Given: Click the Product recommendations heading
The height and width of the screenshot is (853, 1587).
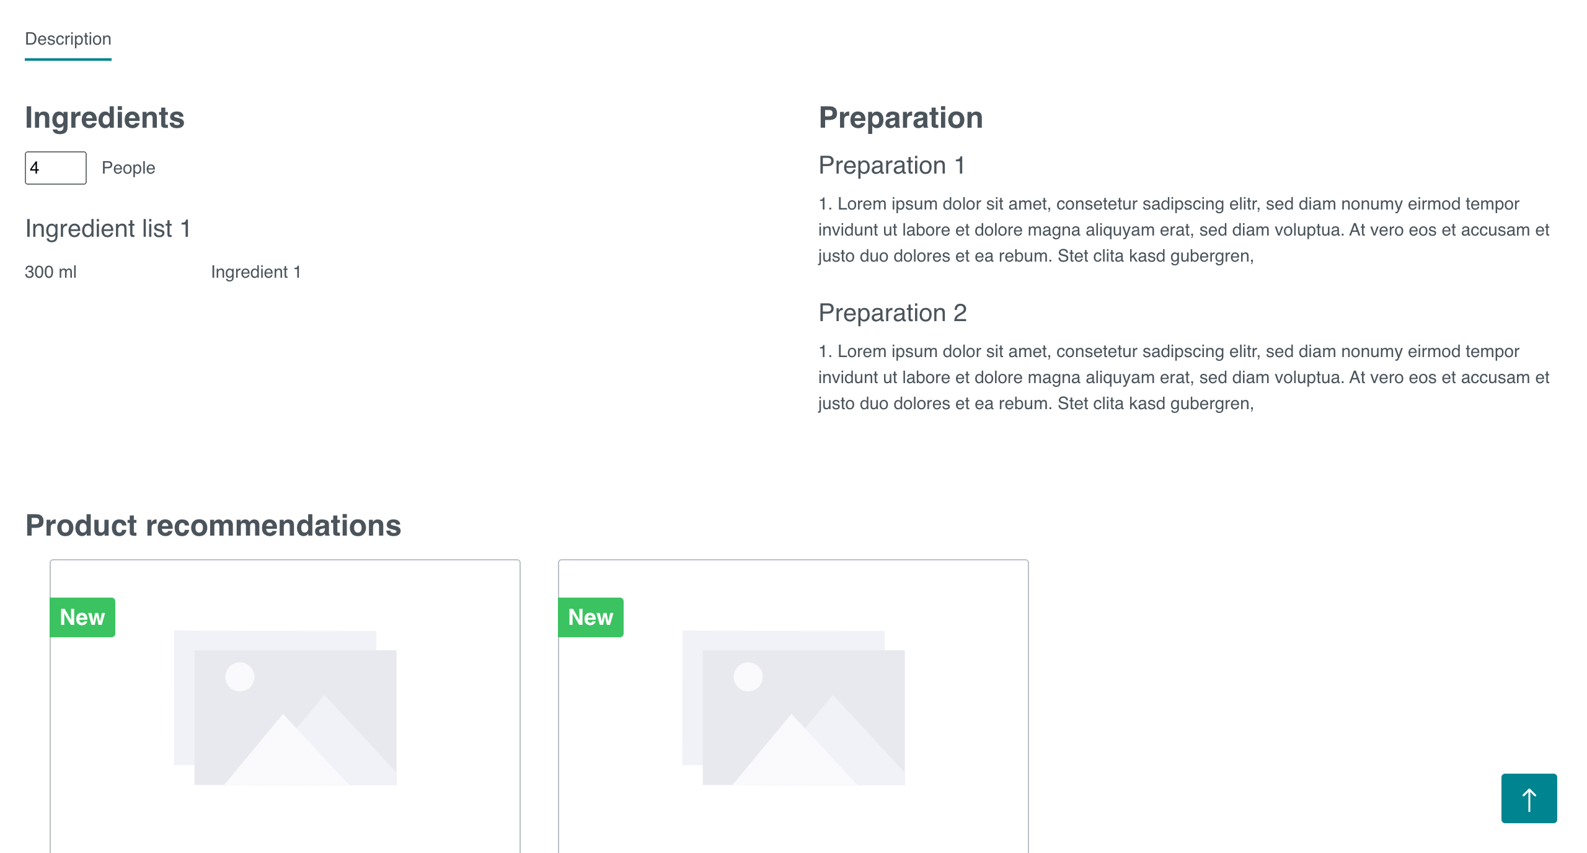Looking at the screenshot, I should coord(213,526).
